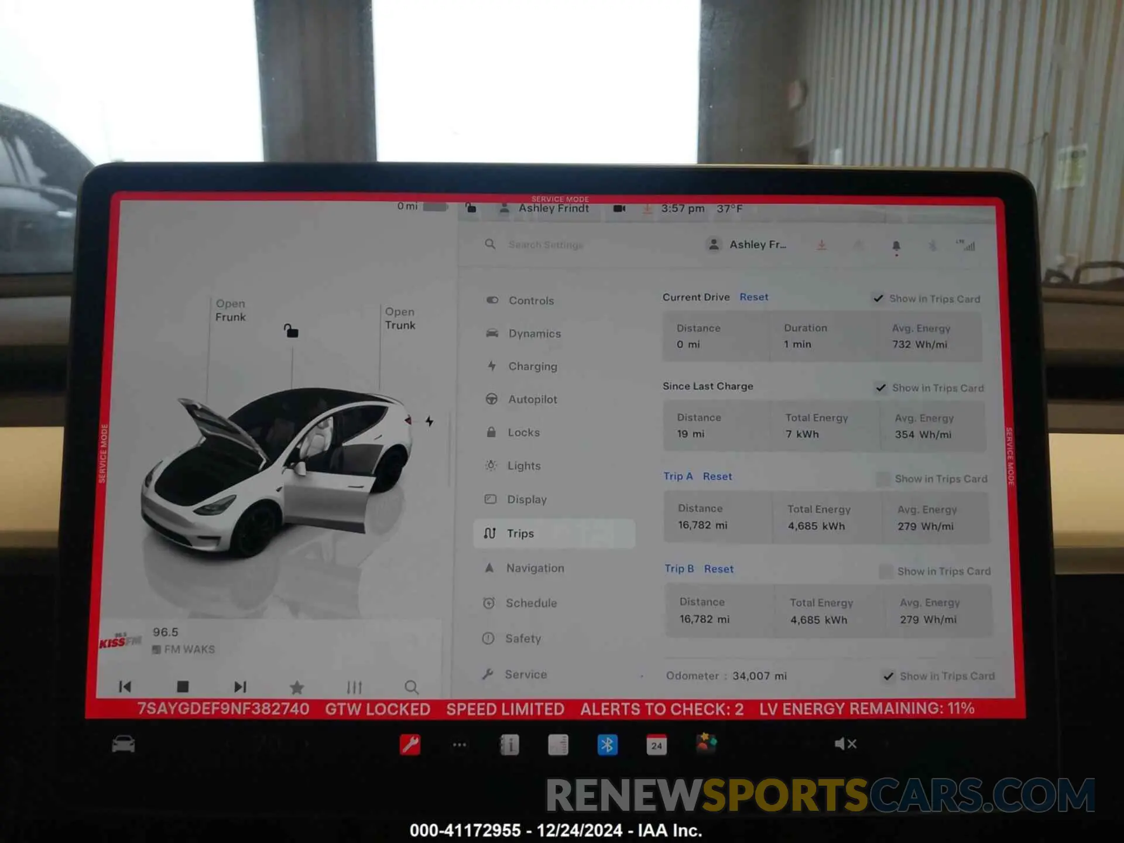Tap the Odometer 34,007 mi reading

727,676
